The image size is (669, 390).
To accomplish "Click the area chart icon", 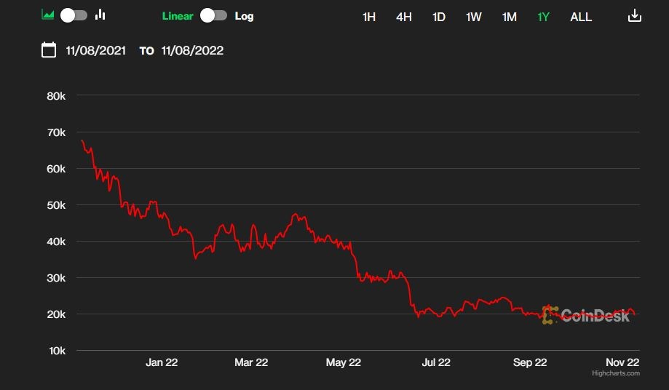I will pyautogui.click(x=48, y=15).
